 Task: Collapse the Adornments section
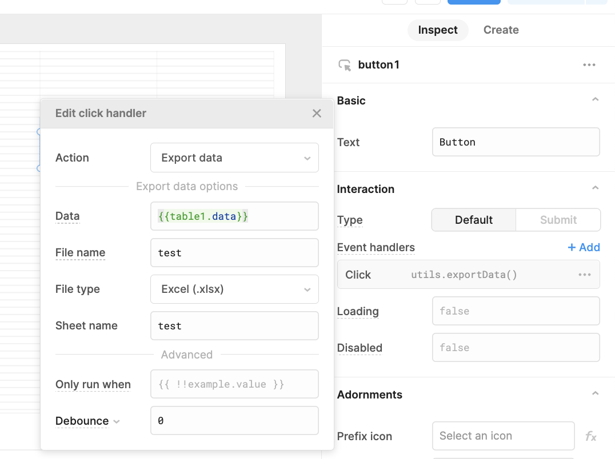click(x=595, y=393)
